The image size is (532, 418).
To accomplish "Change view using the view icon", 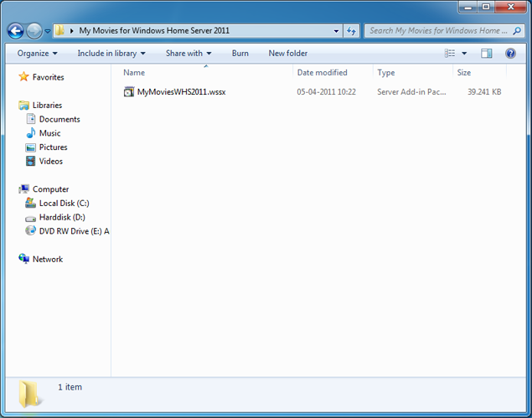I will (x=450, y=54).
